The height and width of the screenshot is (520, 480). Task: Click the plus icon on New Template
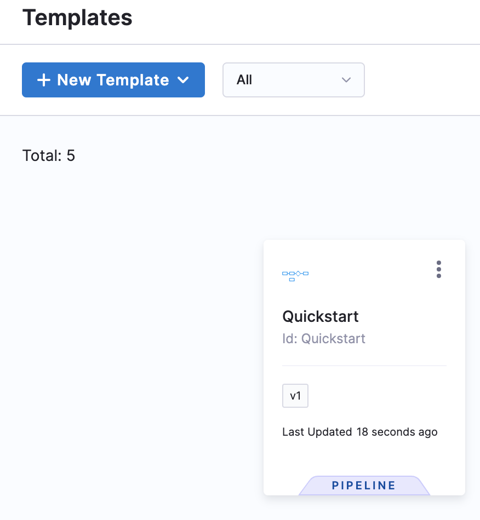[43, 80]
